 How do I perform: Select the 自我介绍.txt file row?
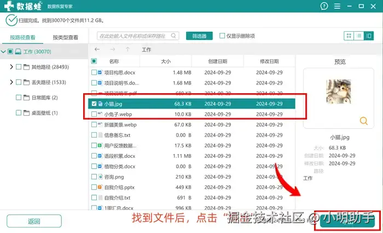[x=191, y=197]
